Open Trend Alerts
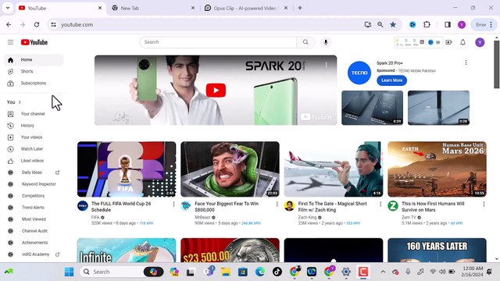 (x=34, y=208)
